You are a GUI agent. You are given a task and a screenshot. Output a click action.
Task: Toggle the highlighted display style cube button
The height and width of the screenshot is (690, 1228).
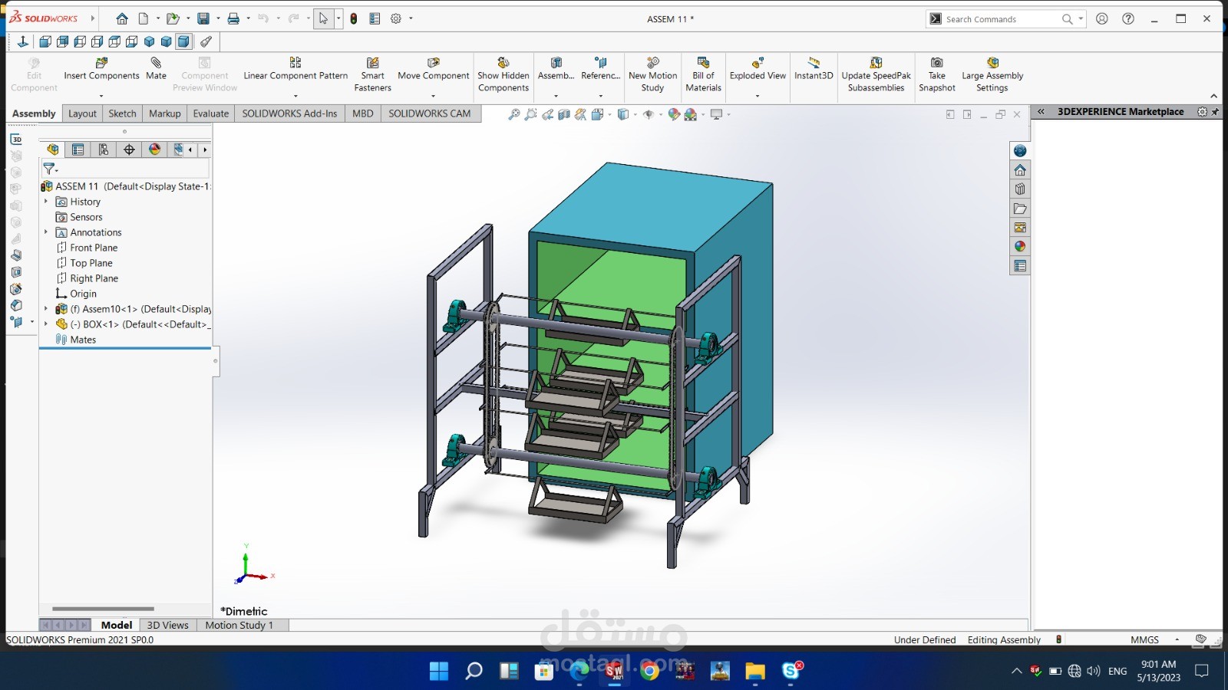point(183,41)
